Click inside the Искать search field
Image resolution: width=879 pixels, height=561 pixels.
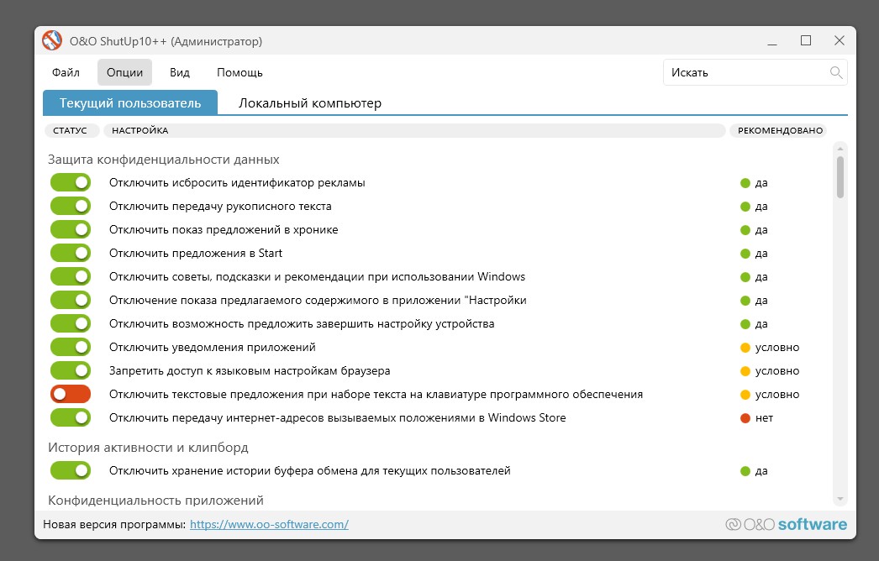click(744, 72)
